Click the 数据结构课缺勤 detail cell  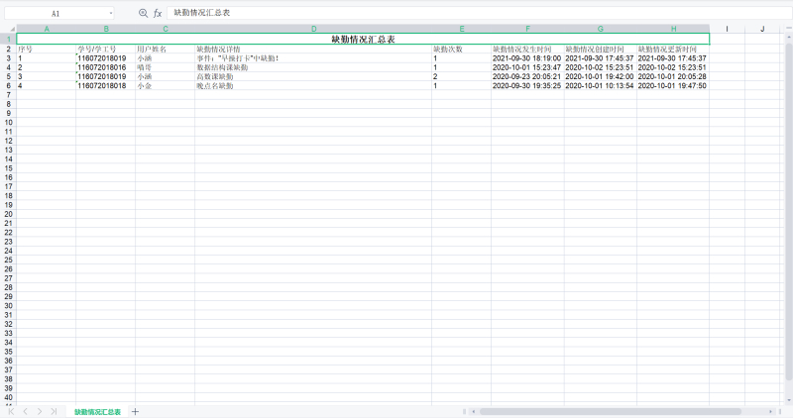click(313, 67)
